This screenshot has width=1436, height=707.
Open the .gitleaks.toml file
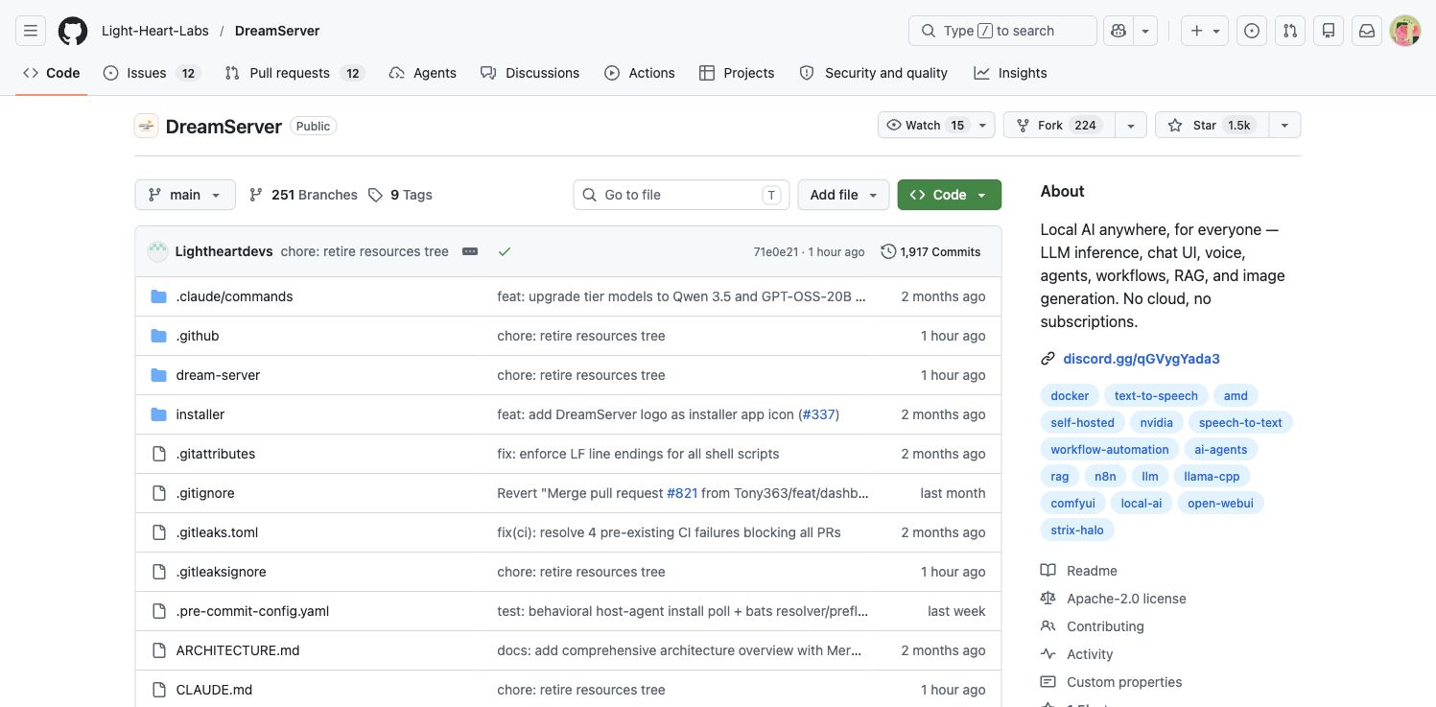click(x=217, y=532)
